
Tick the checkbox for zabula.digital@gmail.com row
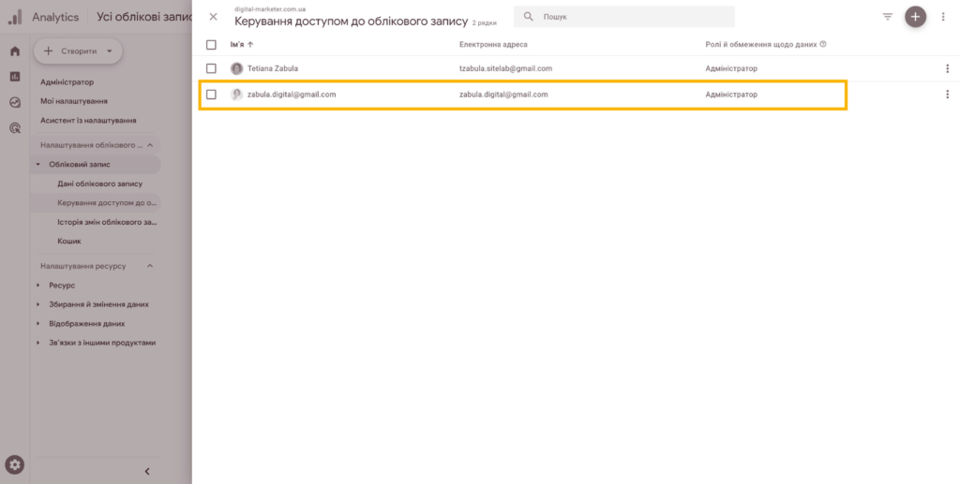tap(211, 95)
